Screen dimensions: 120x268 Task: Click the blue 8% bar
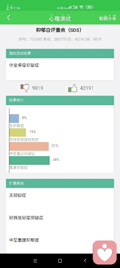pyautogui.click(x=14, y=119)
